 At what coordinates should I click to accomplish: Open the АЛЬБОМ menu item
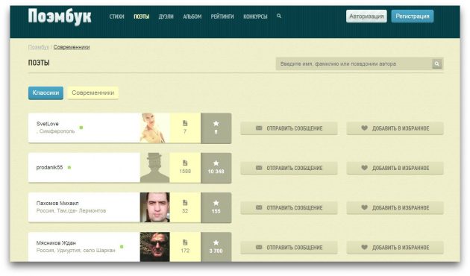192,16
